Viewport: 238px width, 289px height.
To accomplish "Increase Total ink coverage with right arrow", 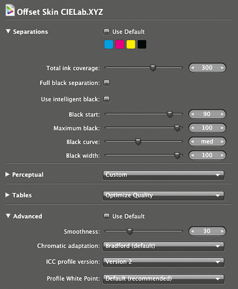I will [222, 68].
